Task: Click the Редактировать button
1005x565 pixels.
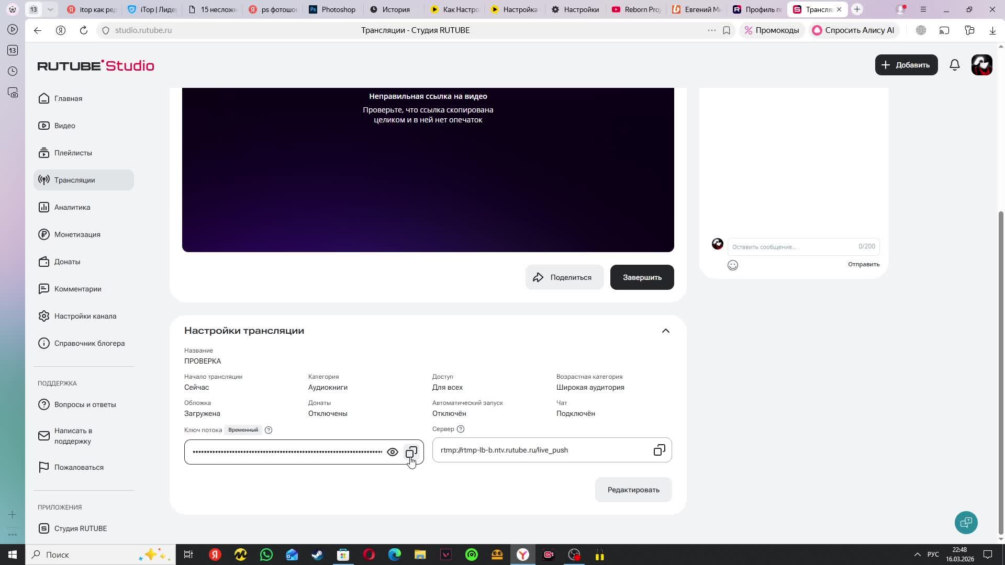Action: point(633,490)
